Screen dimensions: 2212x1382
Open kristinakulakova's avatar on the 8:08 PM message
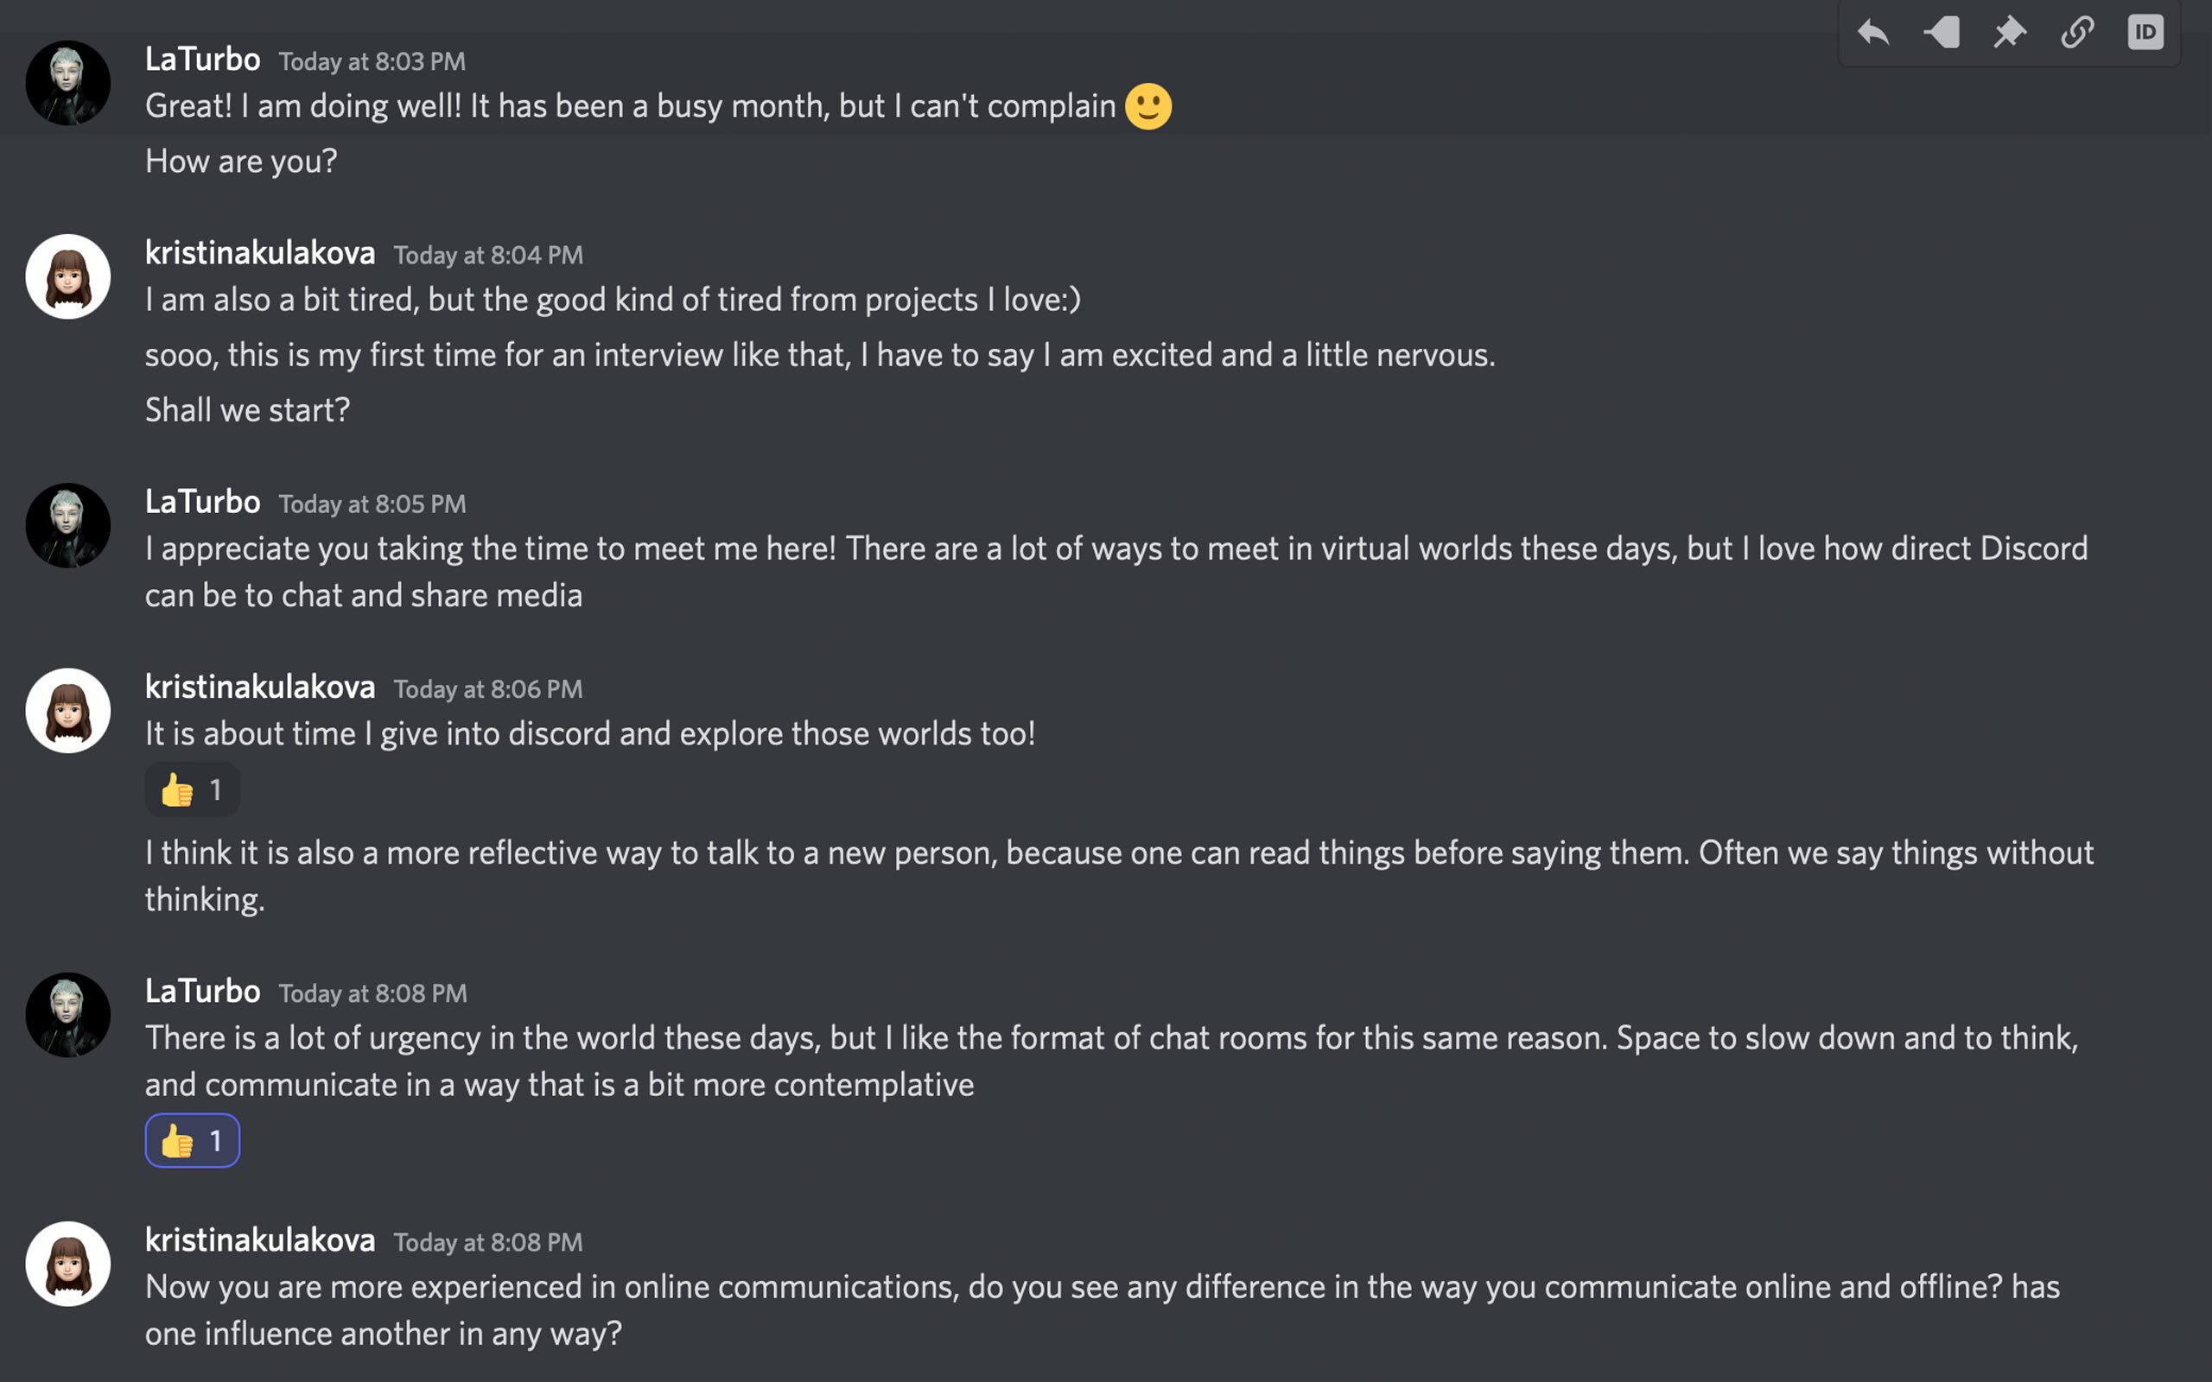point(67,1264)
